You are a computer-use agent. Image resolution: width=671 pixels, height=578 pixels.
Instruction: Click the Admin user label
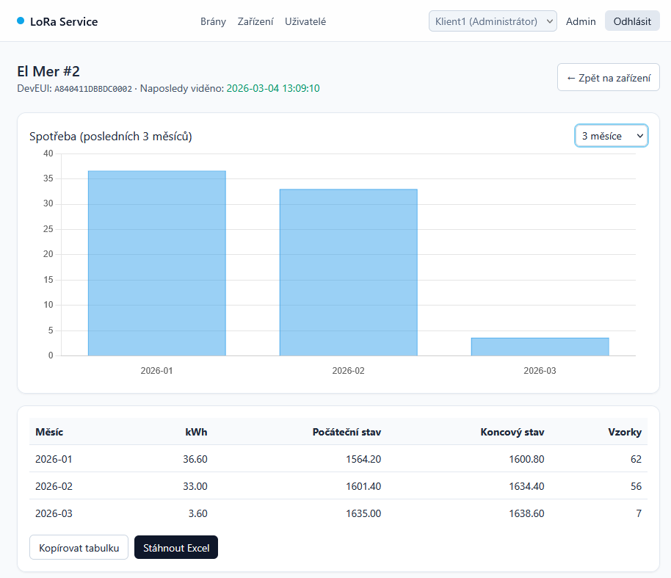(x=581, y=21)
